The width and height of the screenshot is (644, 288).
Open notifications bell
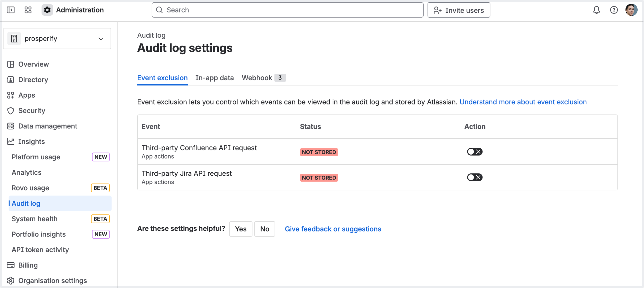pos(596,10)
